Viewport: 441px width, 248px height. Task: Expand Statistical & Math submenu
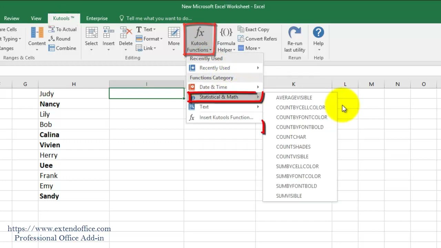[x=225, y=97]
